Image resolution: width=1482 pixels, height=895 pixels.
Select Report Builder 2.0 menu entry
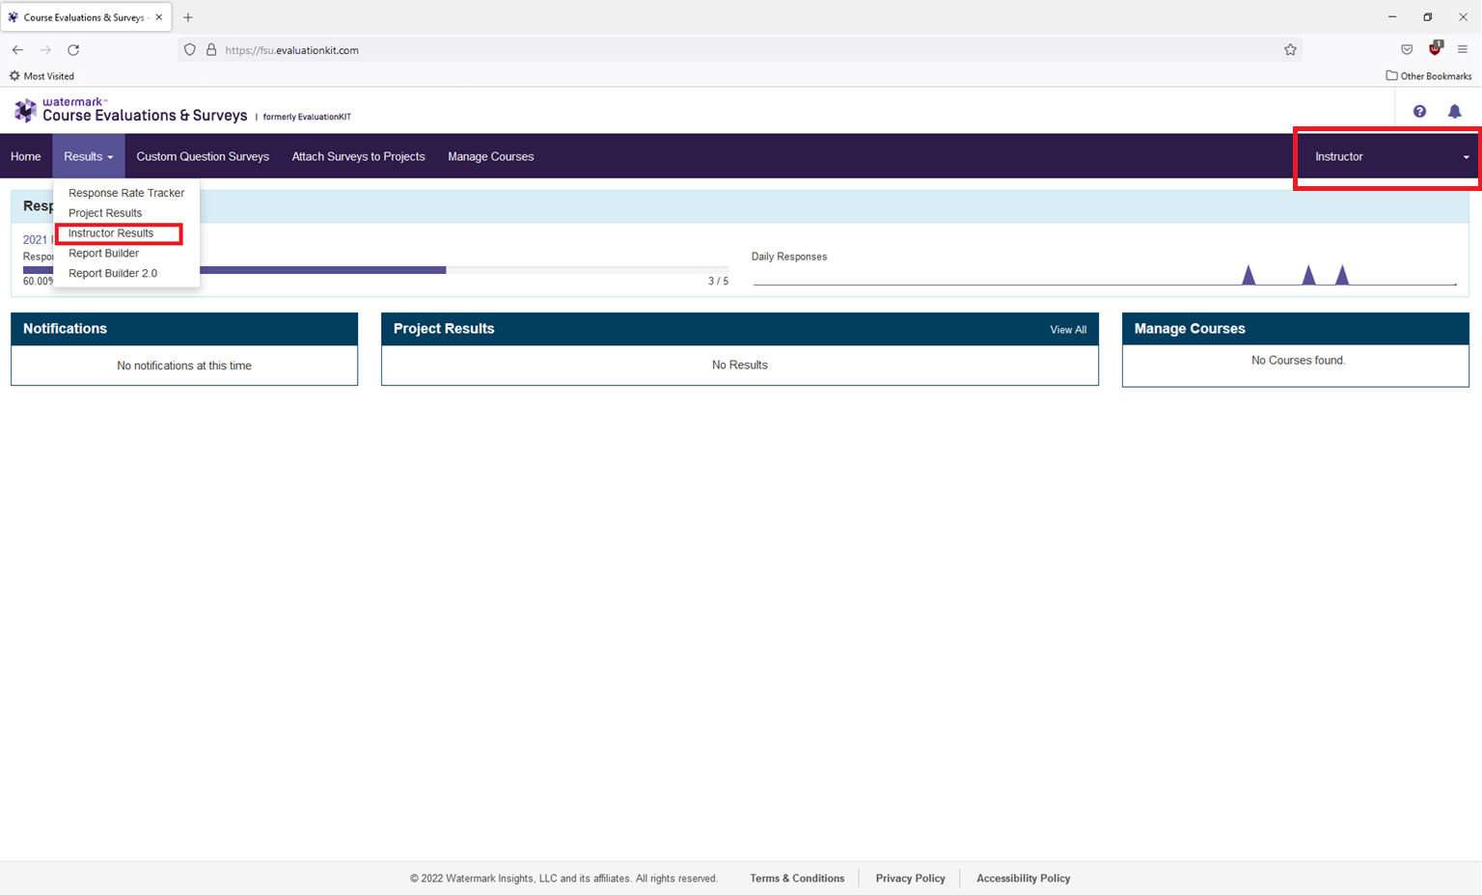coord(113,274)
